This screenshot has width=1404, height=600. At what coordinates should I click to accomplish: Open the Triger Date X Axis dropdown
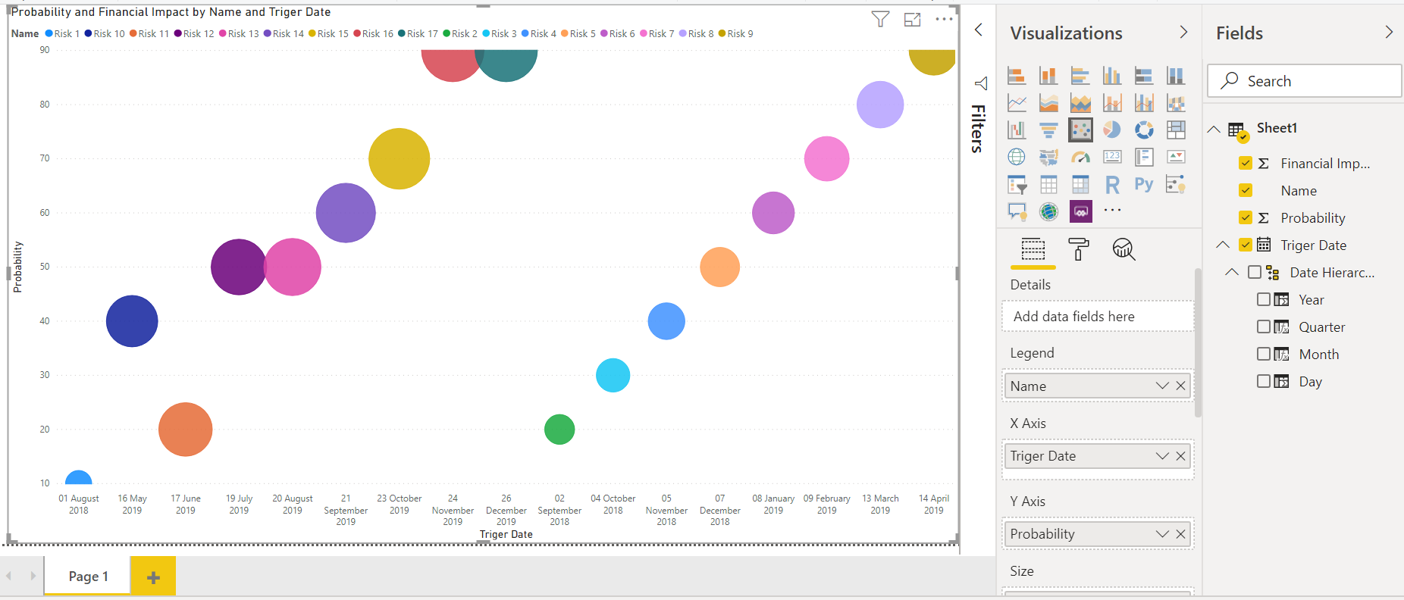tap(1162, 455)
